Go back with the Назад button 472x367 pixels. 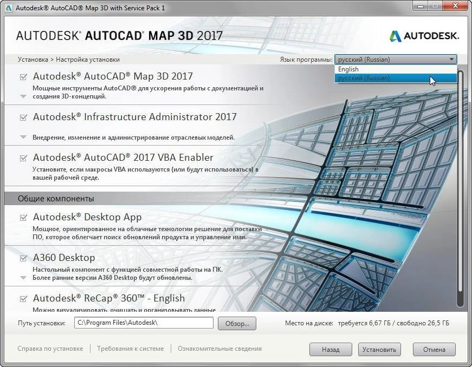(331, 350)
